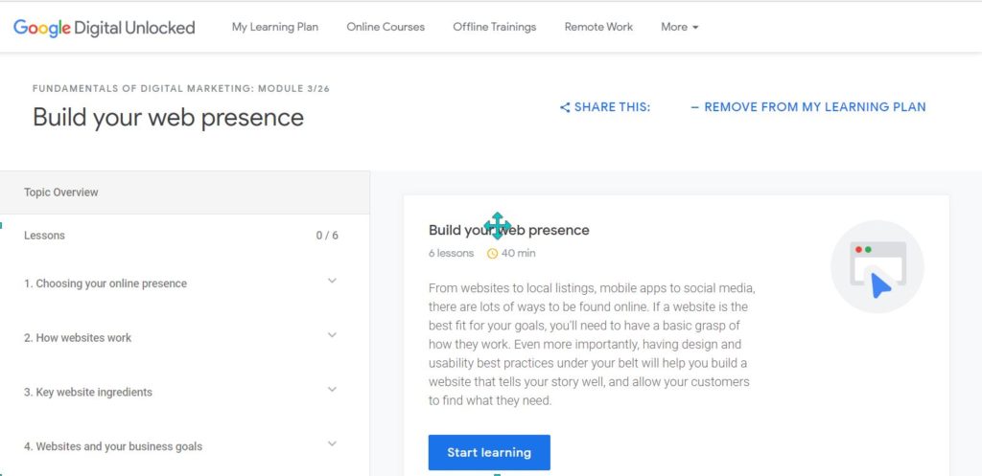The image size is (982, 476).
Task: Expand lesson 1 Choosing your online presence chevron
Action: point(332,281)
